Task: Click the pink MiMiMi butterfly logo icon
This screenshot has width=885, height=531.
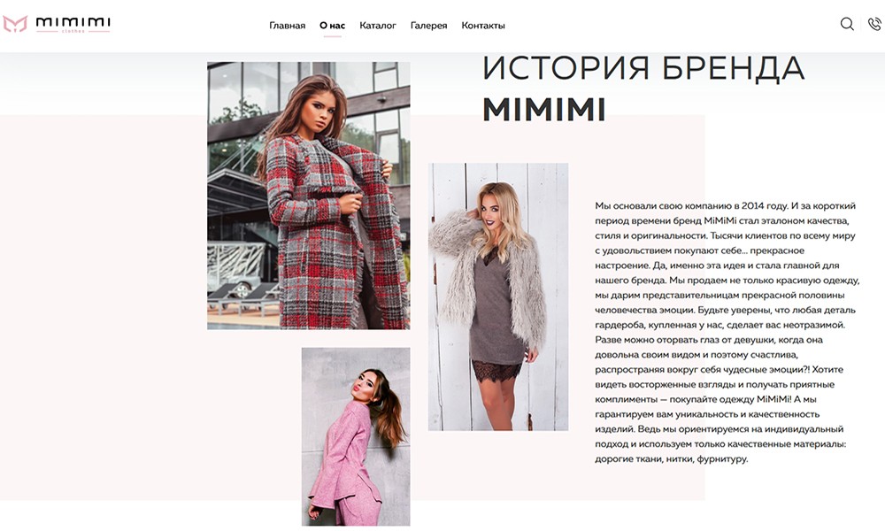Action: (x=15, y=24)
